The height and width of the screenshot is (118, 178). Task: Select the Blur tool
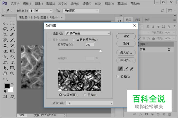coord(5,57)
